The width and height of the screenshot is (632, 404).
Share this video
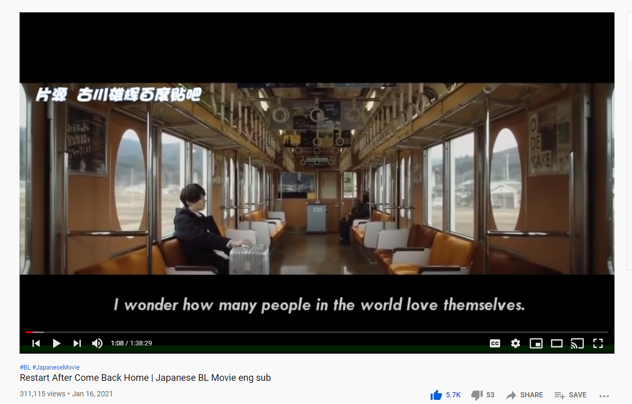(524, 395)
